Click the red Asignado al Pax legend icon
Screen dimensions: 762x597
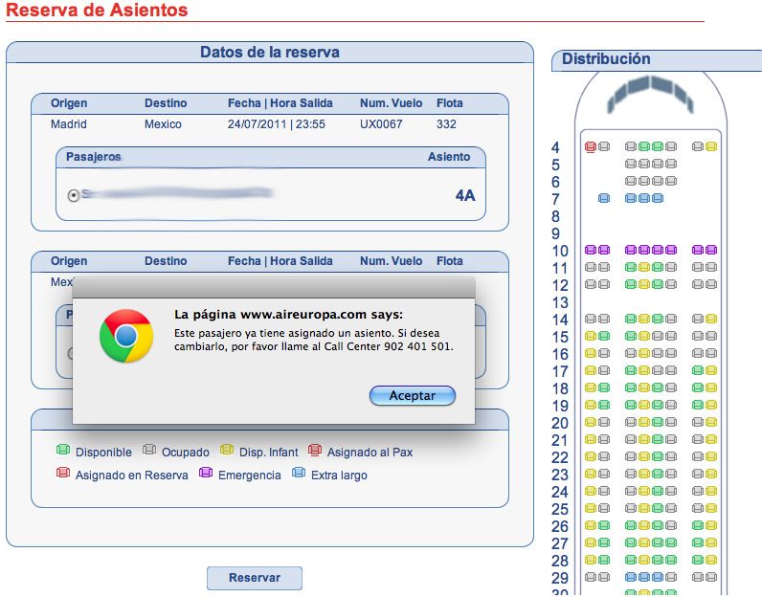click(x=315, y=451)
